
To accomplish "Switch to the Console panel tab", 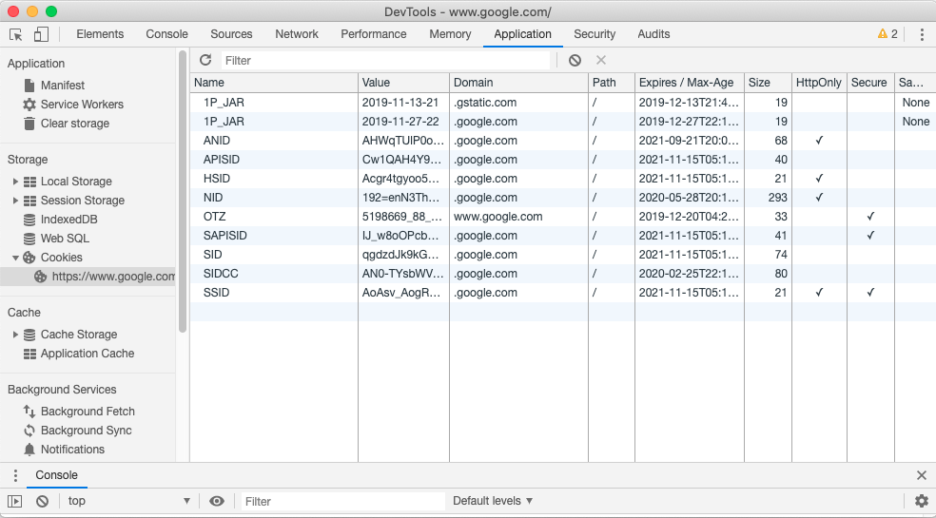I will tap(166, 34).
